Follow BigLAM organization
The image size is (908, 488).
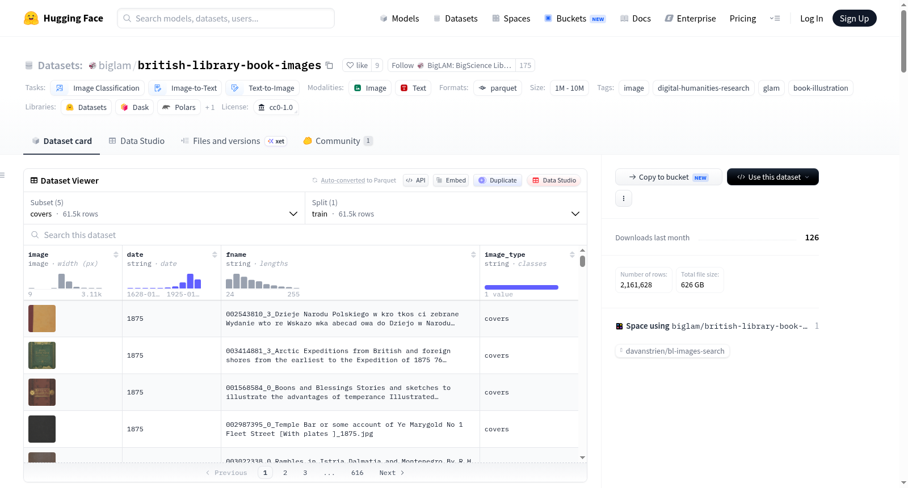[x=452, y=65]
